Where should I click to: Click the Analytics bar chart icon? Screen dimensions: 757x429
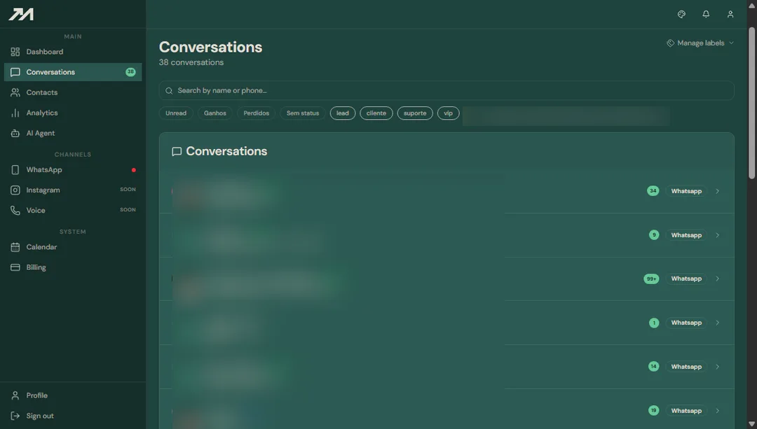tap(15, 113)
